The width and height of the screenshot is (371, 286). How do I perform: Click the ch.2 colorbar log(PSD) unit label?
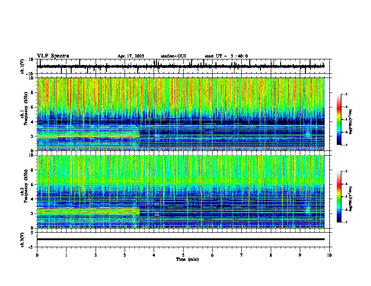tap(351, 199)
